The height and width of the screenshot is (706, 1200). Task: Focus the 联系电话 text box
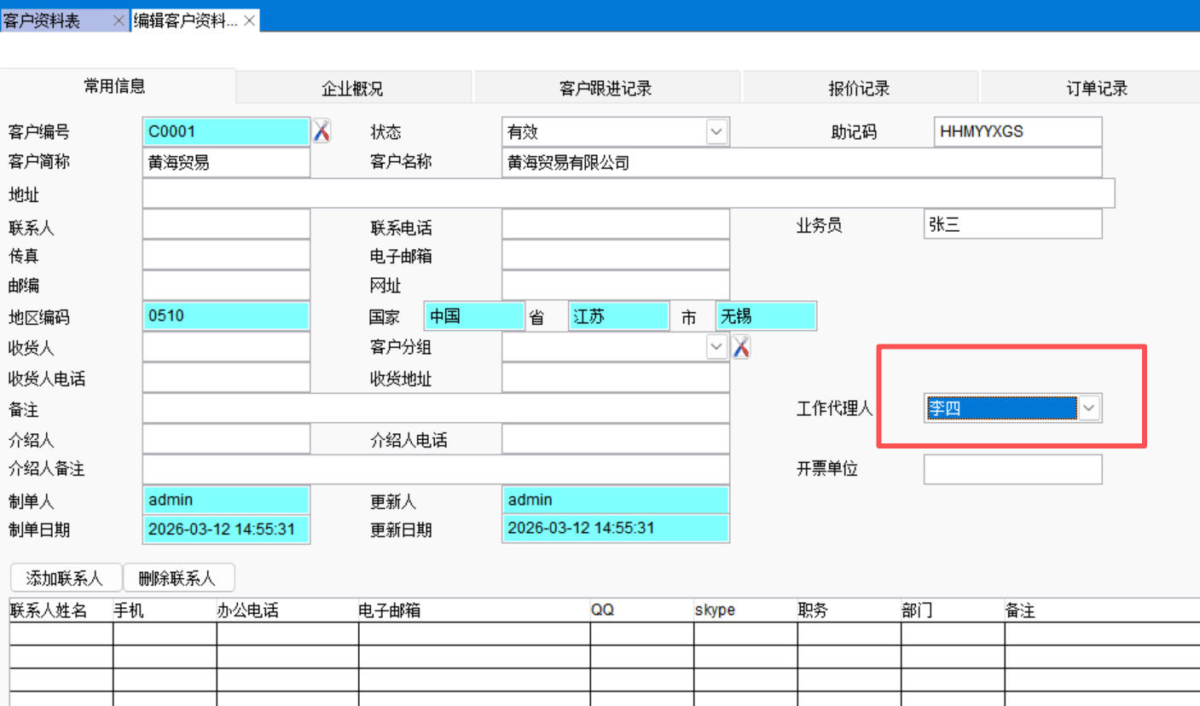pos(615,224)
